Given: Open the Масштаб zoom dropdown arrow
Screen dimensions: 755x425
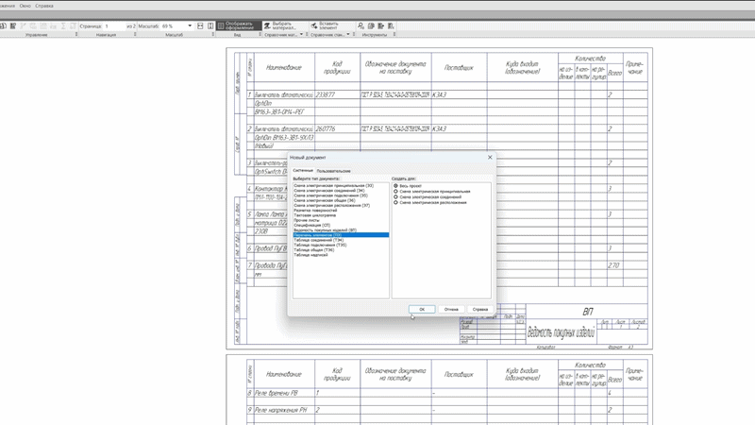Looking at the screenshot, I should click(x=190, y=26).
